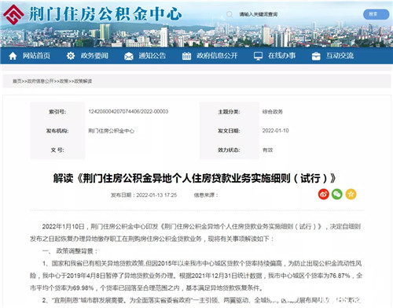Go to 政府信息公开 in the breadcrumb

[41, 81]
